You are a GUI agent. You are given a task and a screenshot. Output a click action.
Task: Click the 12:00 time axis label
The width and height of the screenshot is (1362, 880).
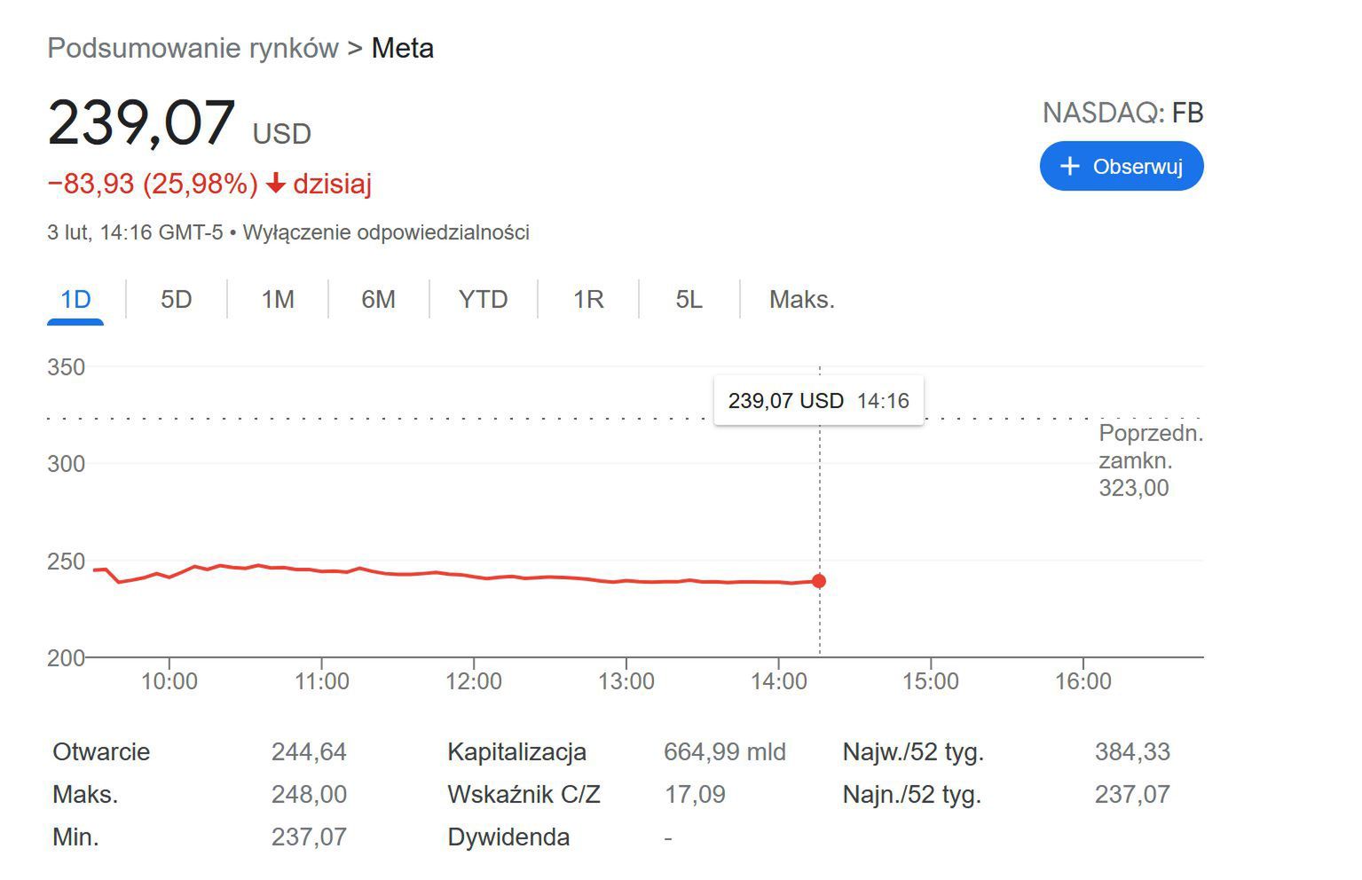(x=474, y=681)
